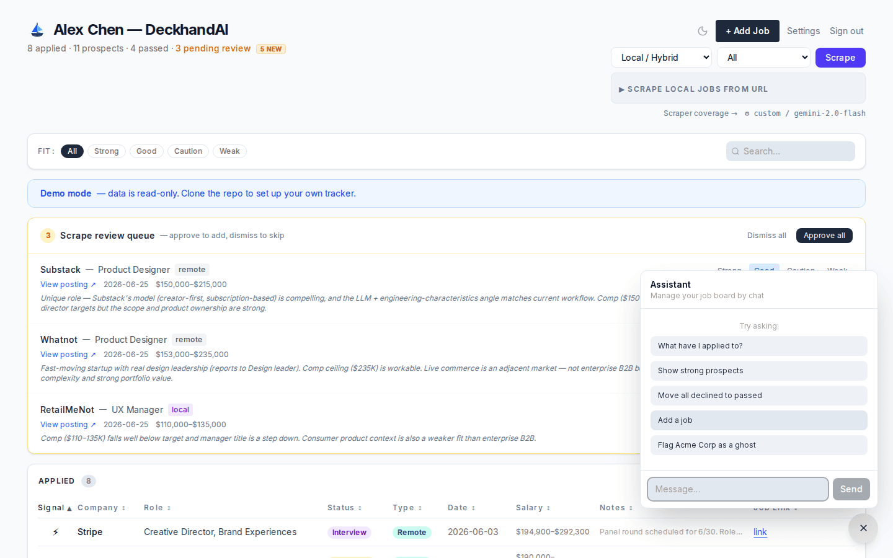Click Stripe company name
The height and width of the screenshot is (558, 893).
point(90,532)
